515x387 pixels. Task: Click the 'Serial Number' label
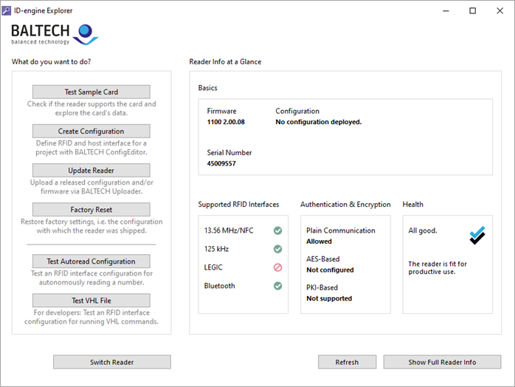coord(229,153)
